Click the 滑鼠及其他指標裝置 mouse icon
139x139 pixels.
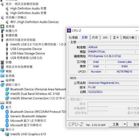coord(2,67)
